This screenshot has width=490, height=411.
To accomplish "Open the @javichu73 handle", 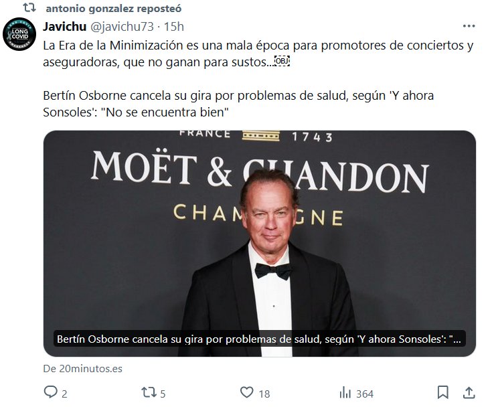I will 122,27.
